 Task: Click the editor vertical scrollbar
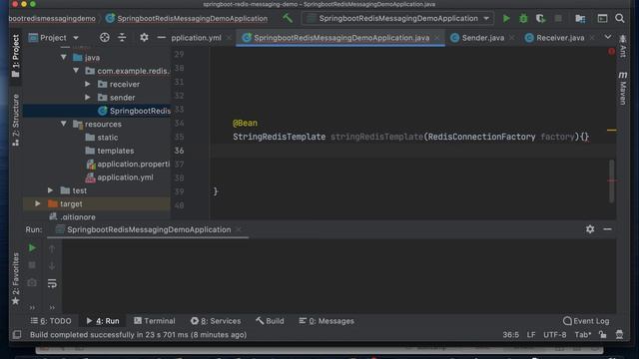coord(611,180)
